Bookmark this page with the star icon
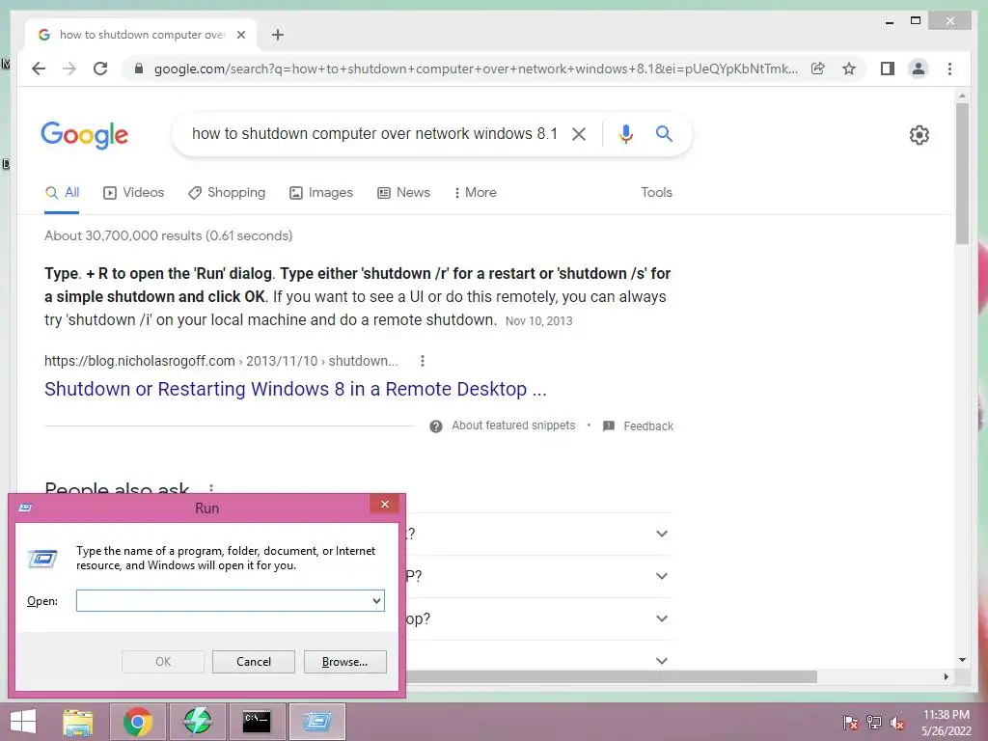This screenshot has height=741, width=988. (849, 69)
